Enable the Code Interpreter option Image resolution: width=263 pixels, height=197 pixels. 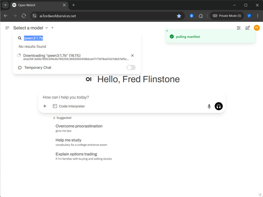(x=69, y=106)
